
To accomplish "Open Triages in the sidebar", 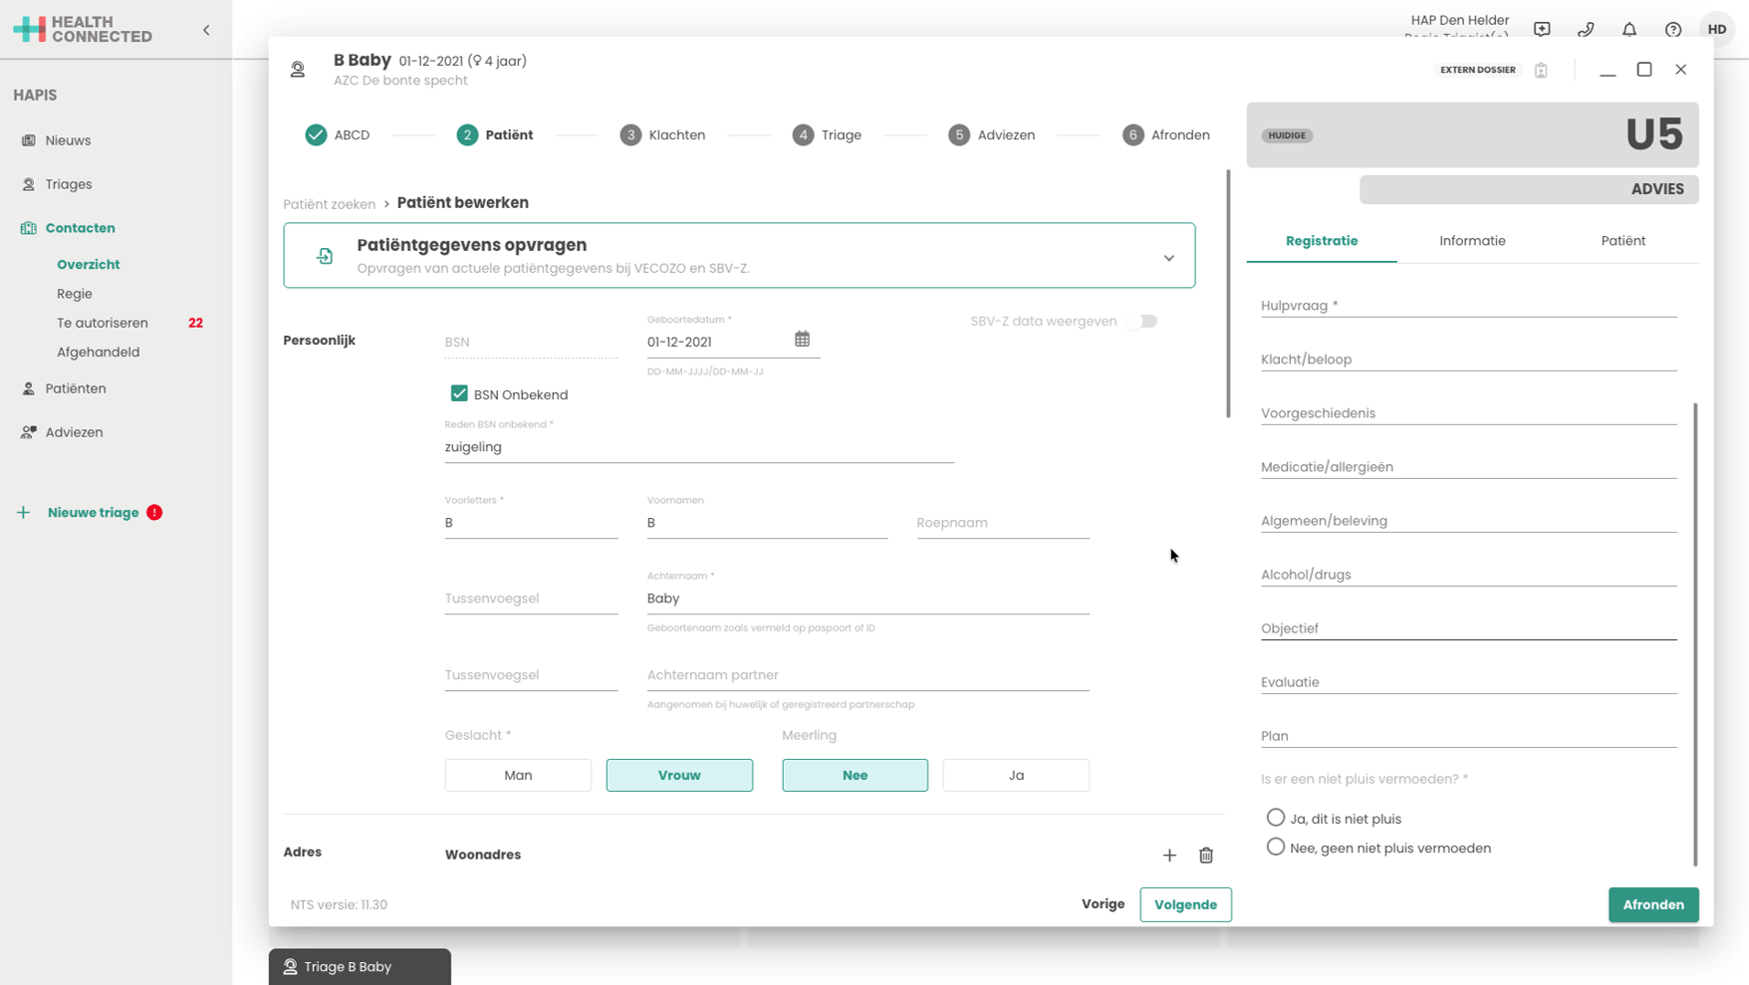I will point(69,184).
